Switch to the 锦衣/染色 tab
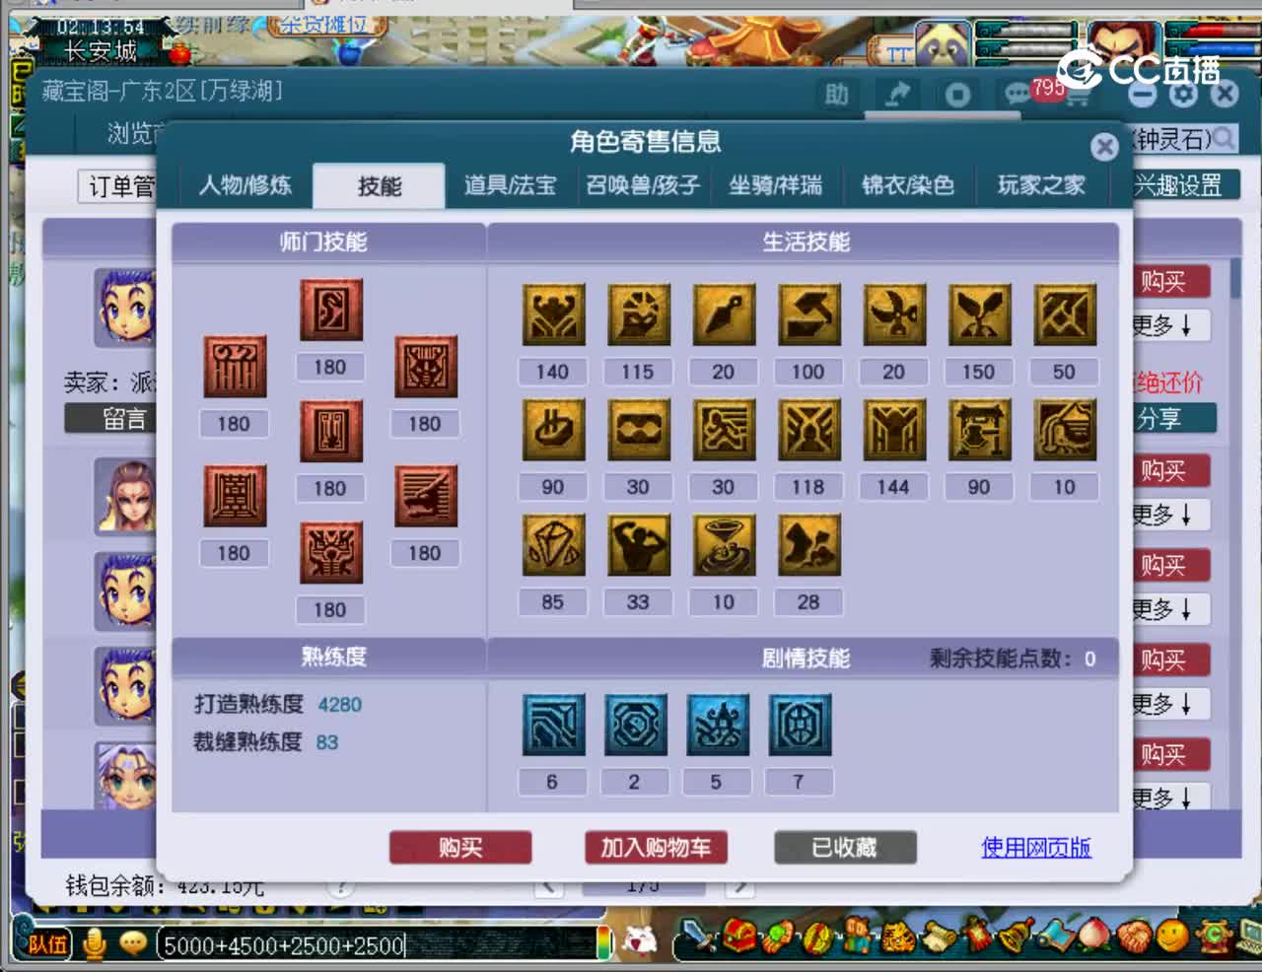The width and height of the screenshot is (1262, 972). 908,185
